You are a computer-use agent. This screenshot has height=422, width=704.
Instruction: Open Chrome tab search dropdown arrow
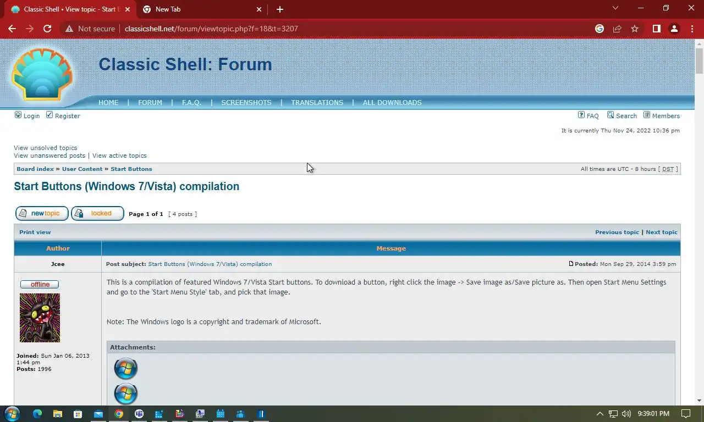[x=615, y=8]
